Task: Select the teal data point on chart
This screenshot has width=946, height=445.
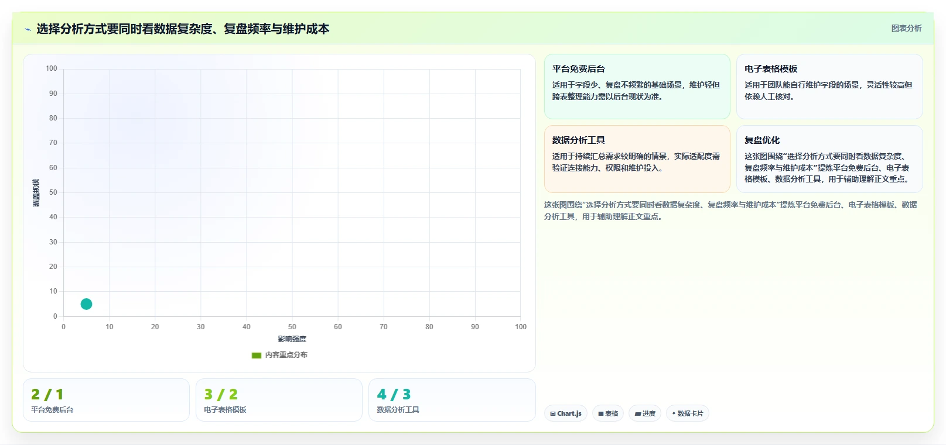Action: [86, 304]
